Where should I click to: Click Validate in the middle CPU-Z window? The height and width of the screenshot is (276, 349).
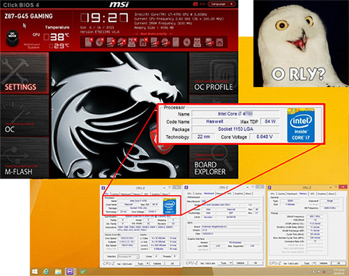241,263
